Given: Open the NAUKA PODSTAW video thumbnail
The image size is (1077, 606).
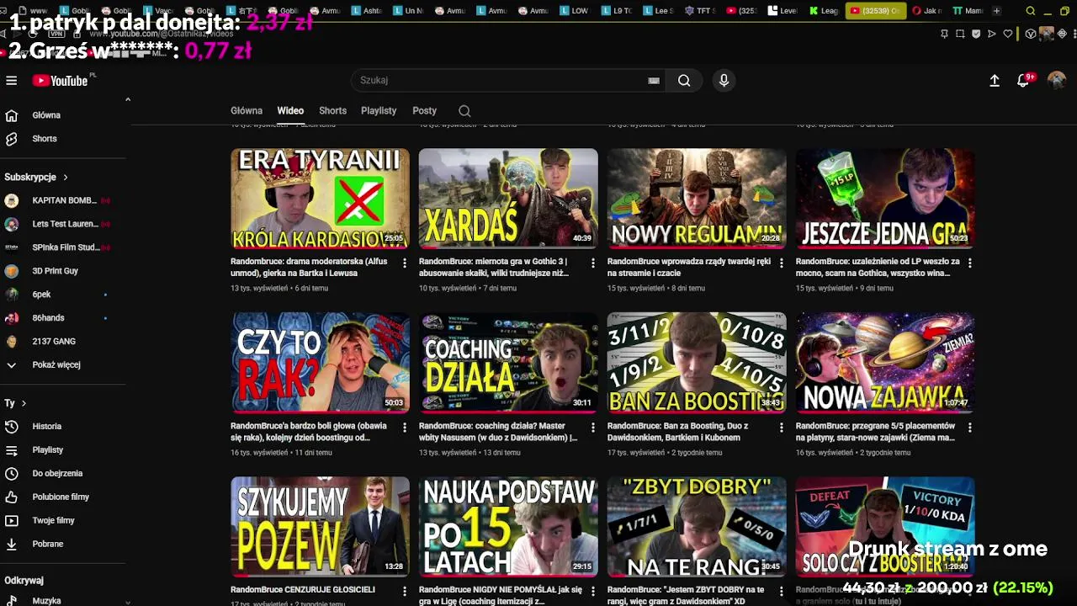Looking at the screenshot, I should [508, 527].
